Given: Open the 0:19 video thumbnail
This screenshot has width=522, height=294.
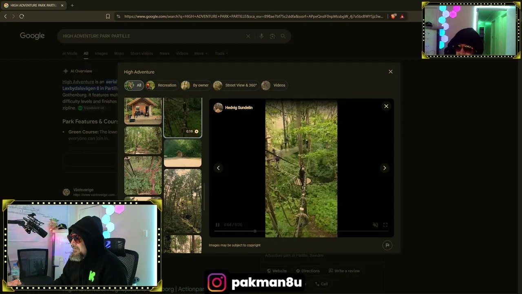Looking at the screenshot, I should pyautogui.click(x=182, y=118).
